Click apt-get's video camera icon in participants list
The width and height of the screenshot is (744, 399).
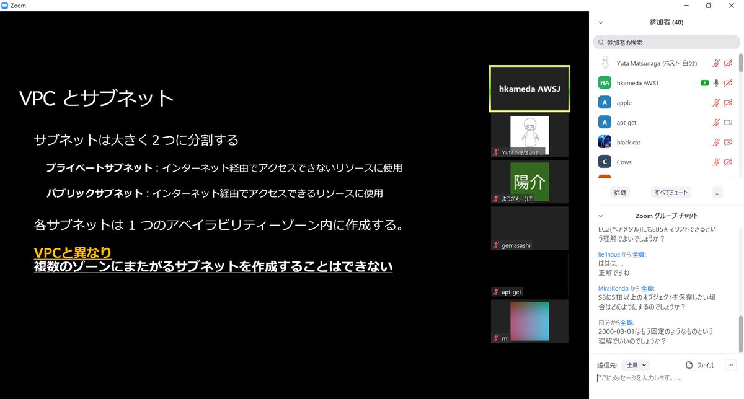click(728, 123)
